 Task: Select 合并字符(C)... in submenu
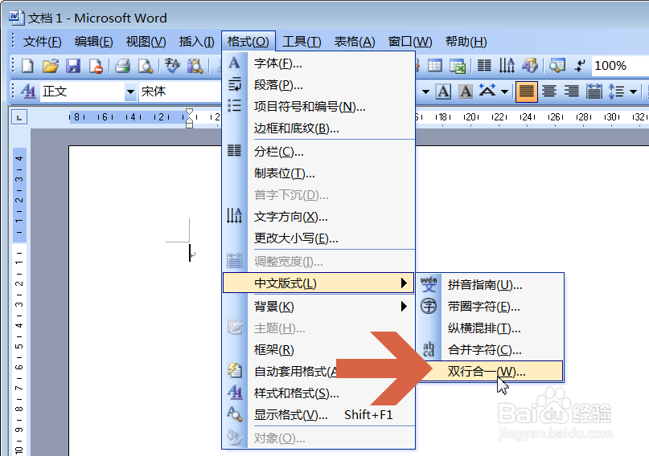(490, 350)
